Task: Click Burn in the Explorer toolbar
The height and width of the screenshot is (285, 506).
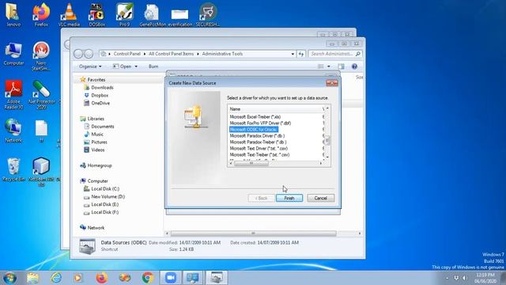Action: tap(153, 66)
